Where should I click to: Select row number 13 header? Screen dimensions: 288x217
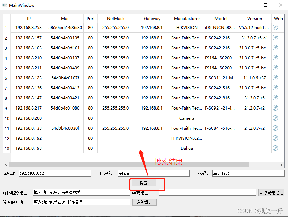[x=7, y=148]
